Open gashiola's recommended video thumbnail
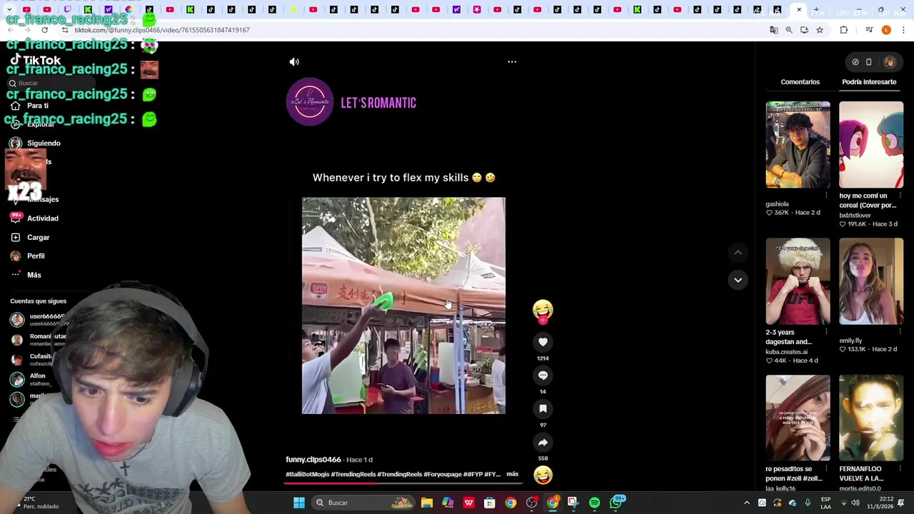914x514 pixels. [798, 145]
